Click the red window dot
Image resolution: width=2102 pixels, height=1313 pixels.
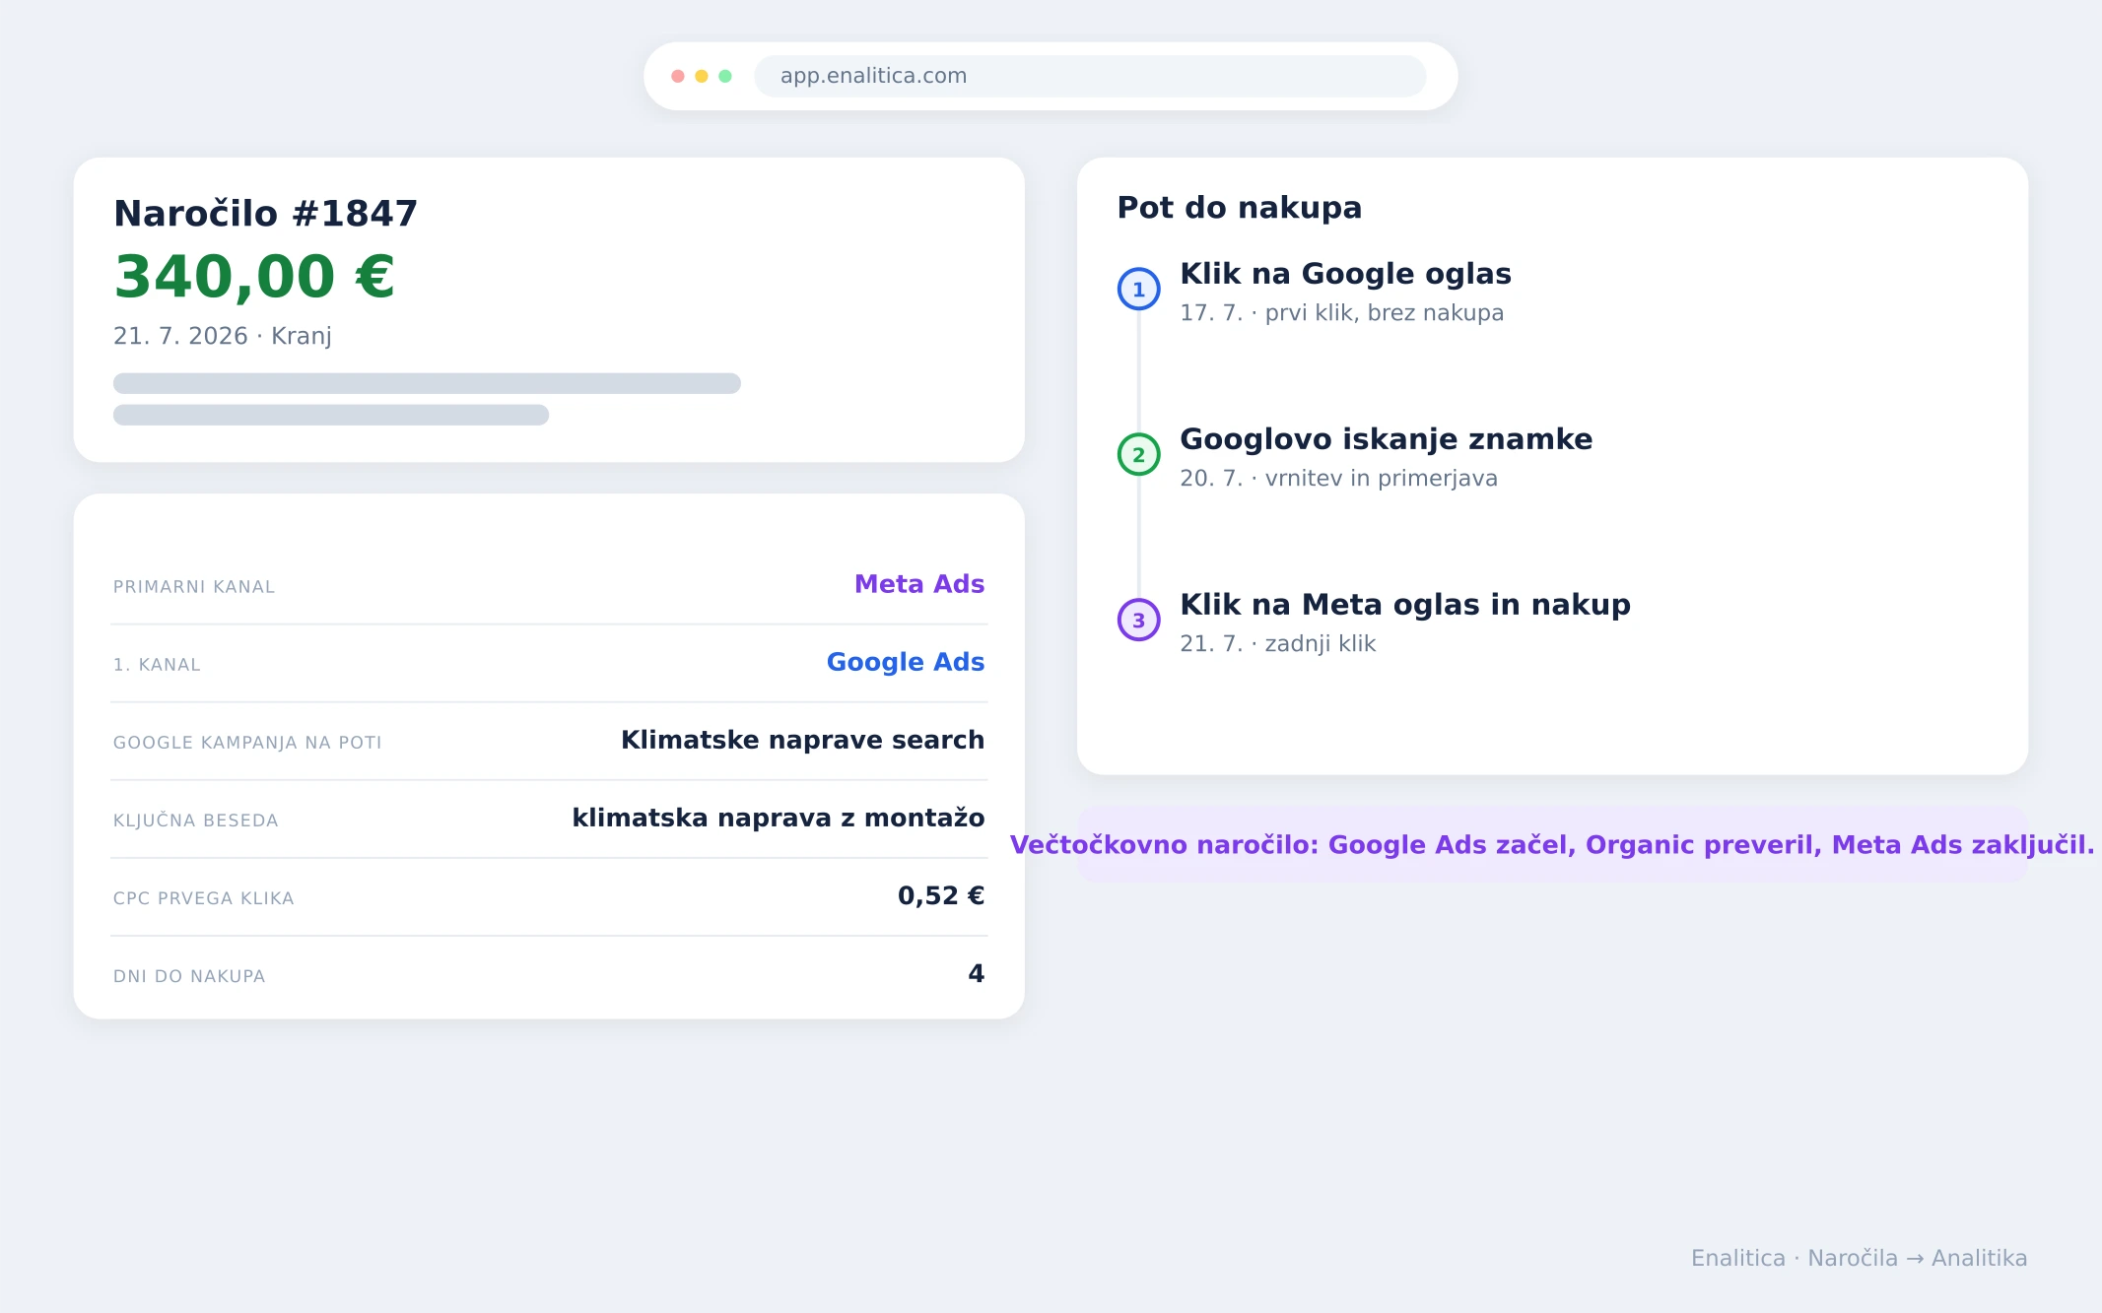(x=678, y=76)
